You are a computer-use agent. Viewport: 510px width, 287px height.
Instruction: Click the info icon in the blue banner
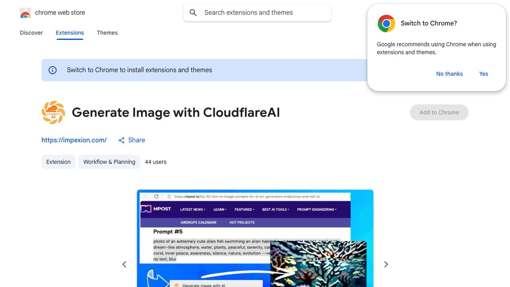pyautogui.click(x=53, y=70)
